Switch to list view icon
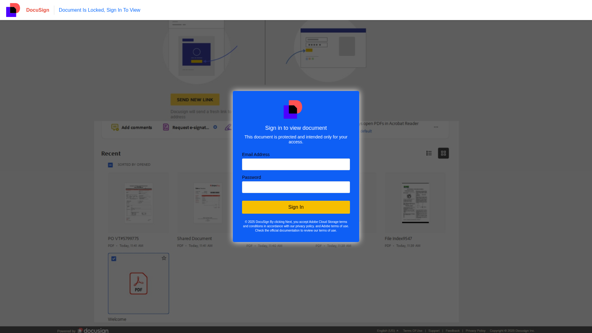The width and height of the screenshot is (592, 333). tap(429, 153)
